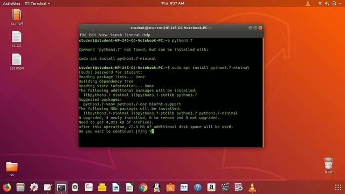
Task: Close the terminal window
Action: [x=260, y=27]
